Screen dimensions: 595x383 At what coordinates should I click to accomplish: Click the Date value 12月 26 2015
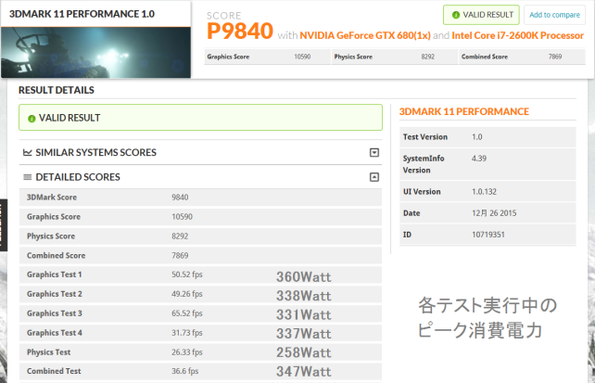[494, 213]
